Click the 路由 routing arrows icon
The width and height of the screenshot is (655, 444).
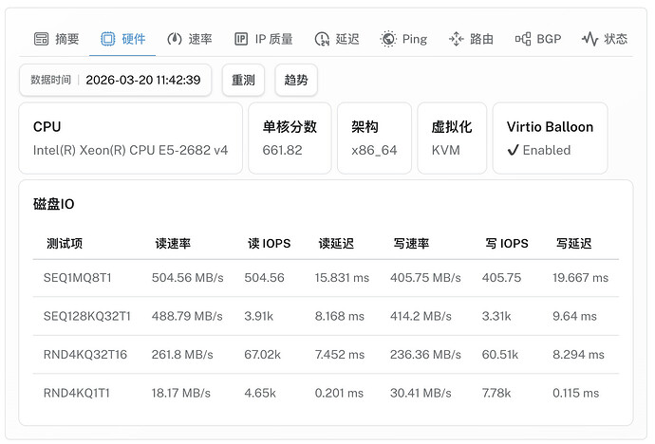click(457, 39)
